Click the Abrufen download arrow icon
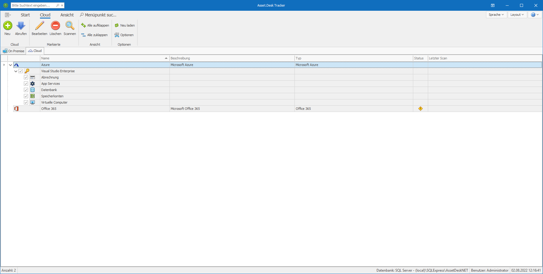Screen dimensions: 543x274 tap(21, 26)
